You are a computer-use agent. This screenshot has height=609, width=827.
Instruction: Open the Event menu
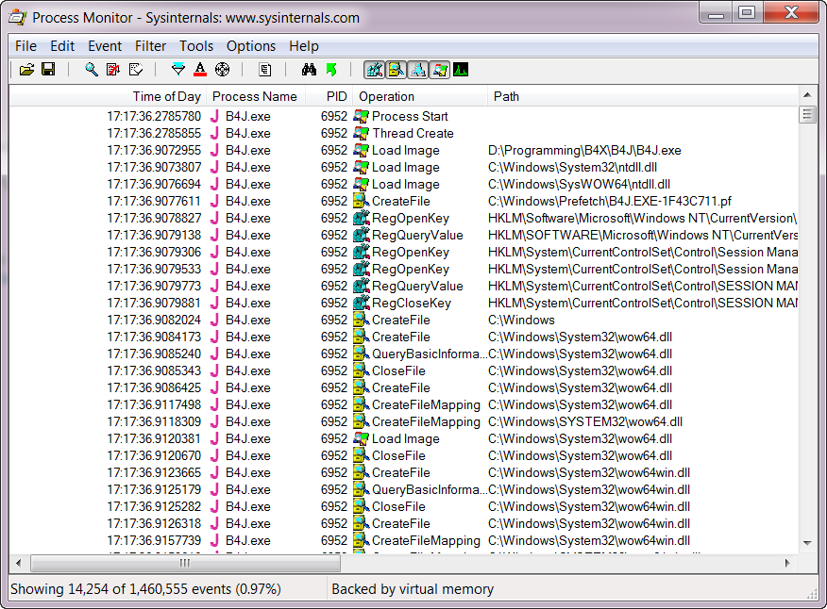click(105, 46)
